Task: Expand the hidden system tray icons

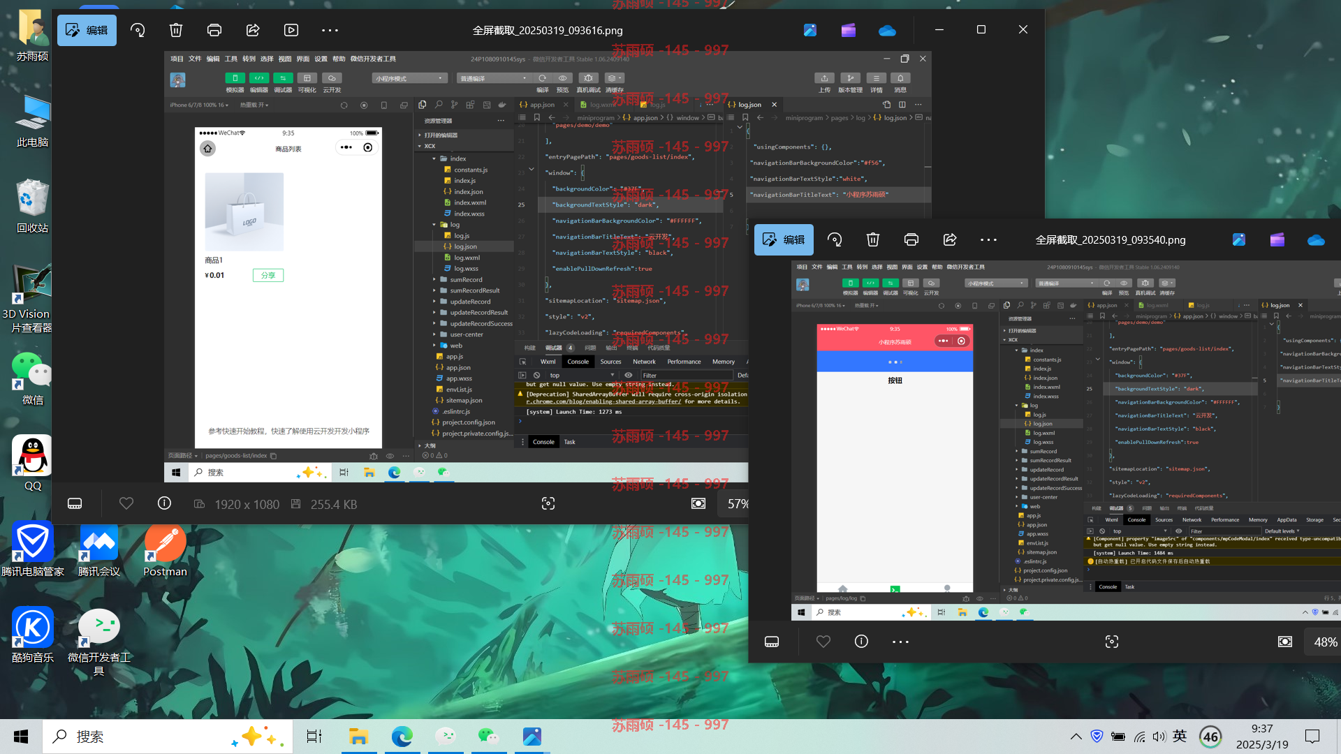Action: tap(1076, 737)
